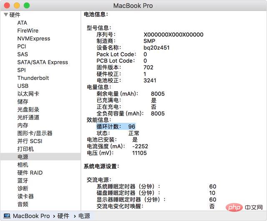267x221 pixels.
Task: Open the NVMExpress sidebar entry
Action: click(34, 39)
